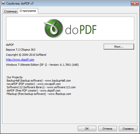Switch to the Страница tab
This screenshot has height=134, width=140.
tap(10, 11)
